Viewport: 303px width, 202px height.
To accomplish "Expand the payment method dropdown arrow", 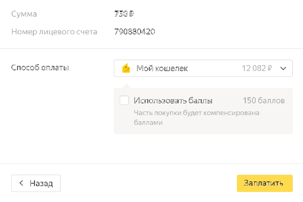I will pyautogui.click(x=283, y=68).
